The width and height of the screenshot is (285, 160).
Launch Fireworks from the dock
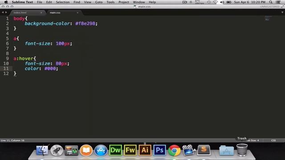[130, 150]
